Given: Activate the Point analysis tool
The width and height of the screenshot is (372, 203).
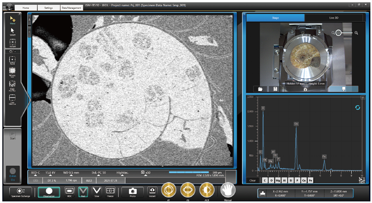Looking at the screenshot, I should point(13,59).
